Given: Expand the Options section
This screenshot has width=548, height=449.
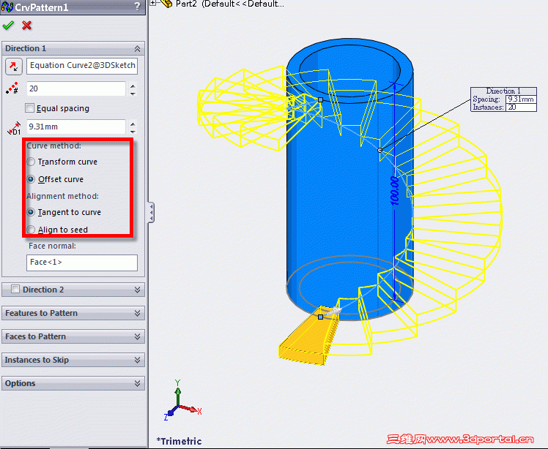Looking at the screenshot, I should coord(137,383).
